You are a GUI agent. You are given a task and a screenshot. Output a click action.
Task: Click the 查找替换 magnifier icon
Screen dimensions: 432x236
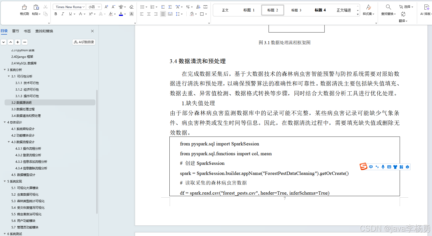(x=389, y=7)
